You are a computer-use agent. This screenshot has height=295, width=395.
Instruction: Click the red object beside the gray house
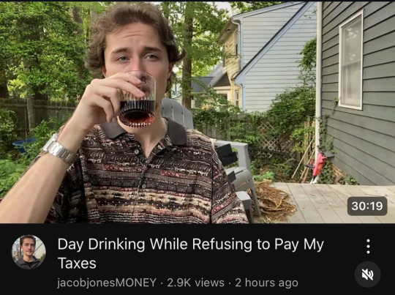318,165
